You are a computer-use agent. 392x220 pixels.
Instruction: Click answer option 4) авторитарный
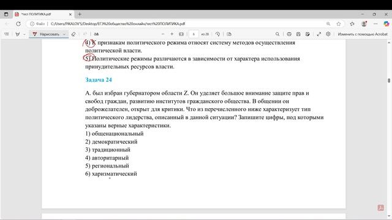click(107, 158)
